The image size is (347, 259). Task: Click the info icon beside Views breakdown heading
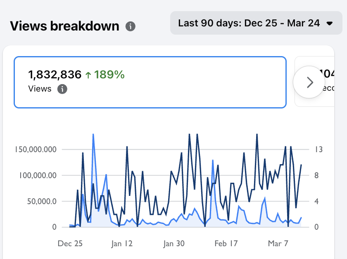(x=131, y=27)
